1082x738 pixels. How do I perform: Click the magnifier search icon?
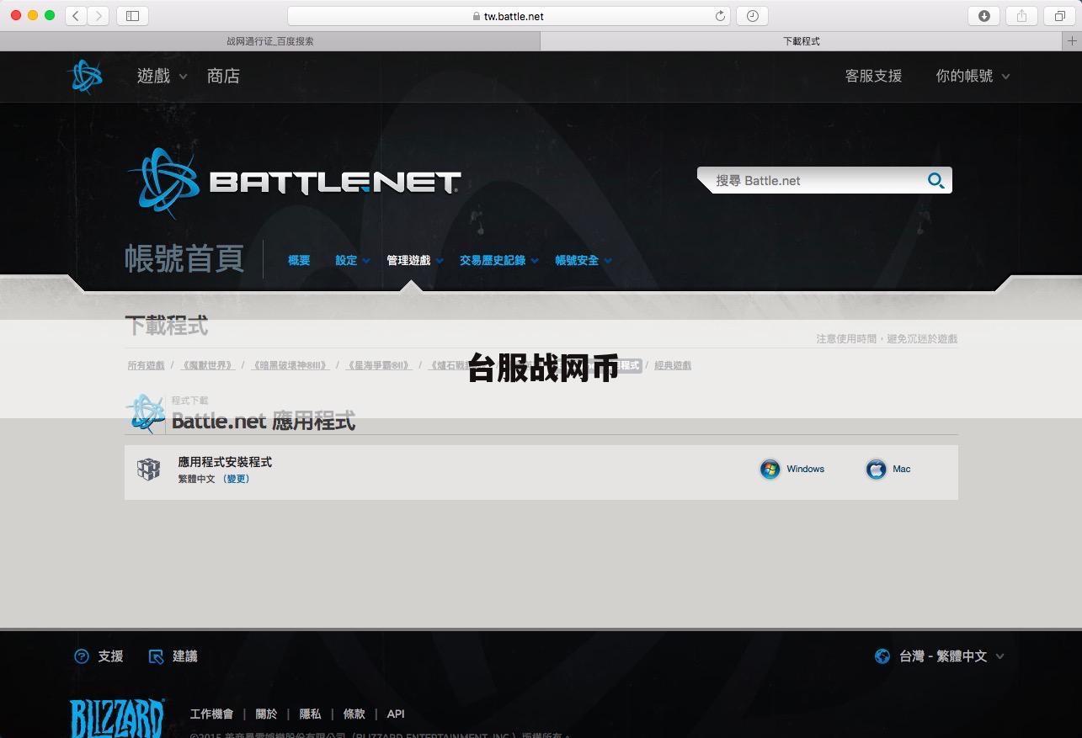coord(935,180)
